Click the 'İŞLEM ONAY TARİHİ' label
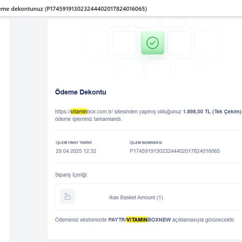The image size is (242, 242). (74, 142)
